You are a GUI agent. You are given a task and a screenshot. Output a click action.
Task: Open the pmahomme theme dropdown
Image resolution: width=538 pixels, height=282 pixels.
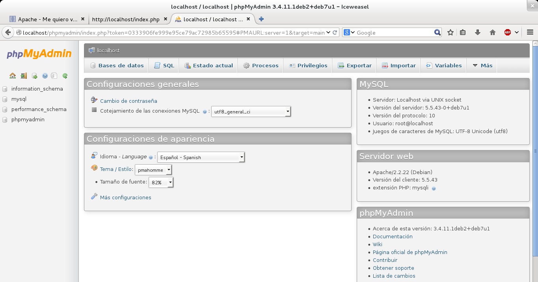tap(153, 170)
